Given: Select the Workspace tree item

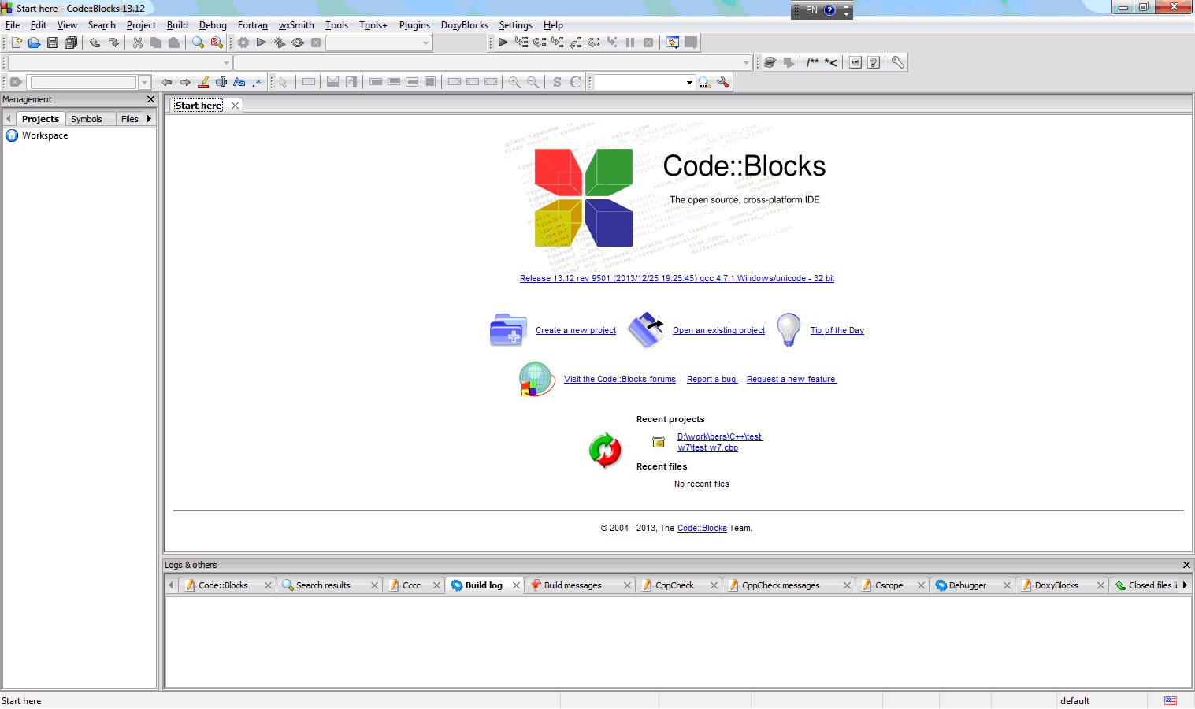Looking at the screenshot, I should pyautogui.click(x=45, y=135).
